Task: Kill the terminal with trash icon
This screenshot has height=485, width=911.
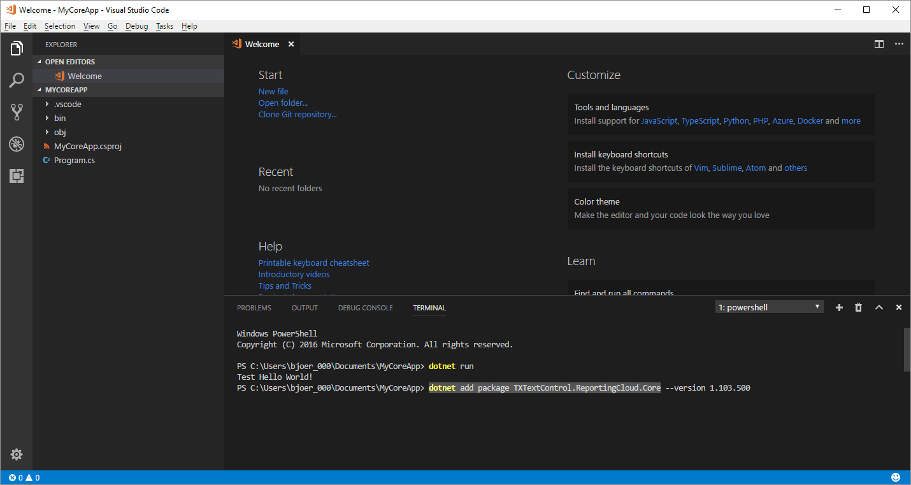Action: 858,307
